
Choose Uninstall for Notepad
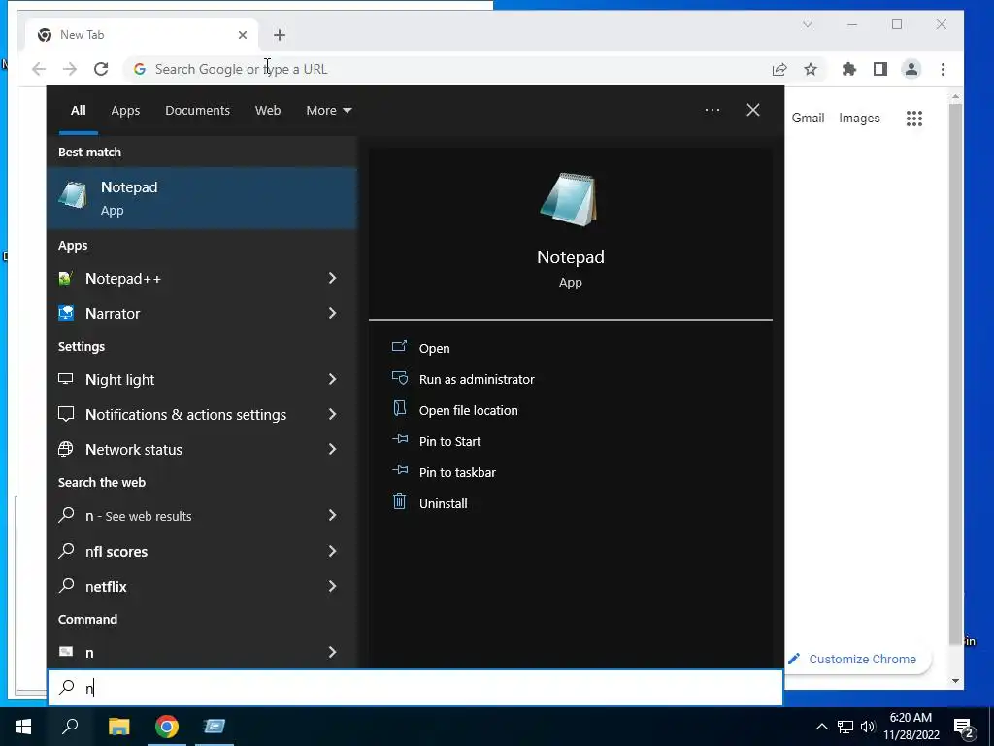443,503
